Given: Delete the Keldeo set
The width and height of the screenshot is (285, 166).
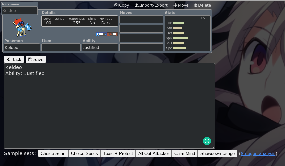Looking at the screenshot, I should pos(202,5).
